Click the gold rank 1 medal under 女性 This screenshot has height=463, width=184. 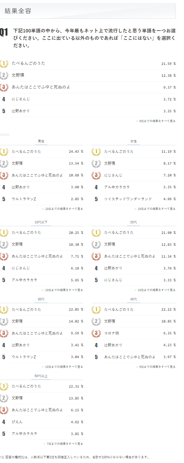(96, 152)
